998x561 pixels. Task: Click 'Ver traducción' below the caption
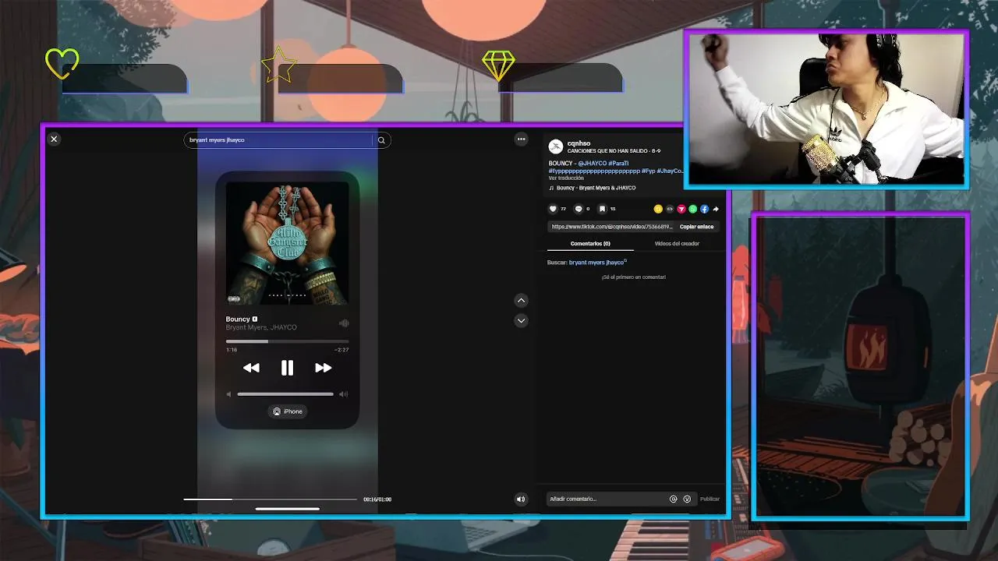click(x=566, y=178)
